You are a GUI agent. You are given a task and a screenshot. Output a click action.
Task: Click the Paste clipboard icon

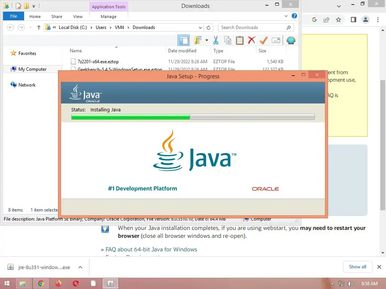tap(239, 40)
